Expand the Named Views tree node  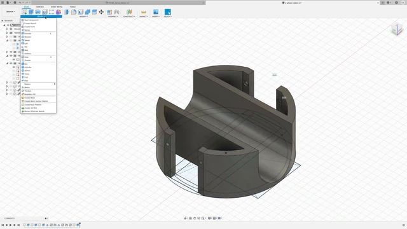7,33
